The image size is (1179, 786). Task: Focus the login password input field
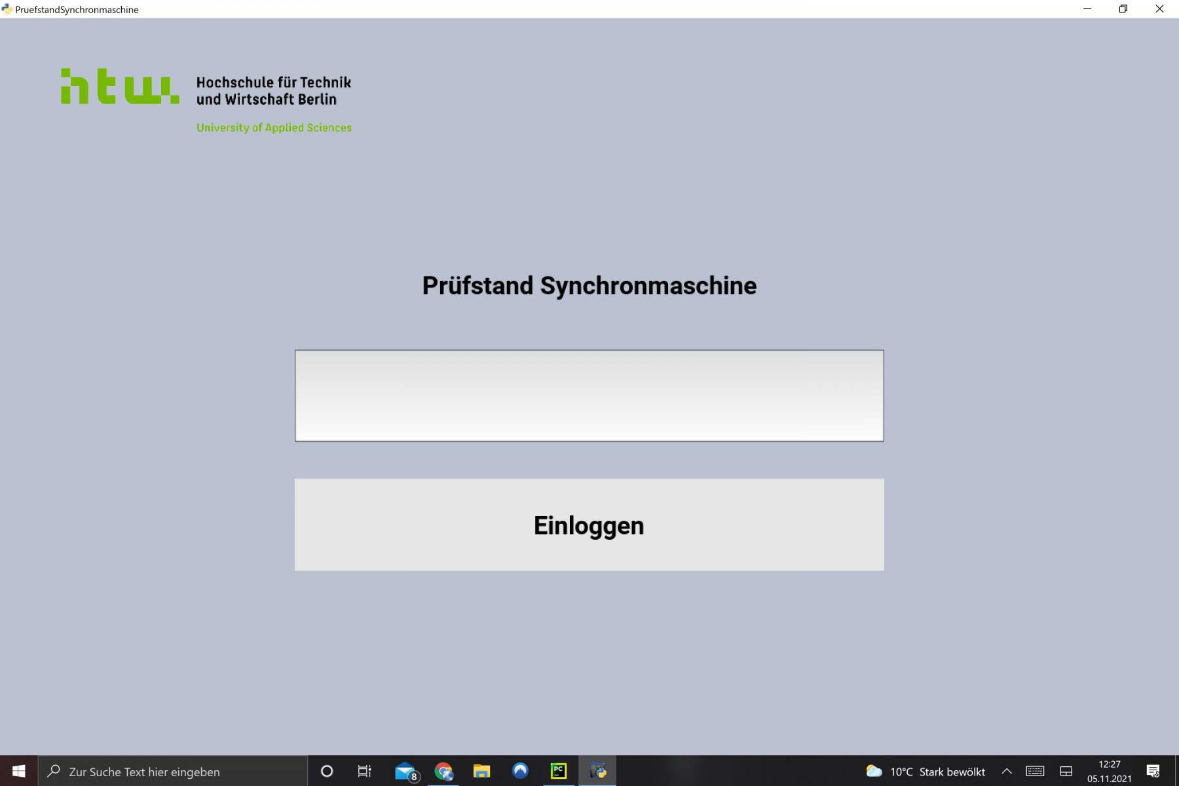(x=589, y=396)
